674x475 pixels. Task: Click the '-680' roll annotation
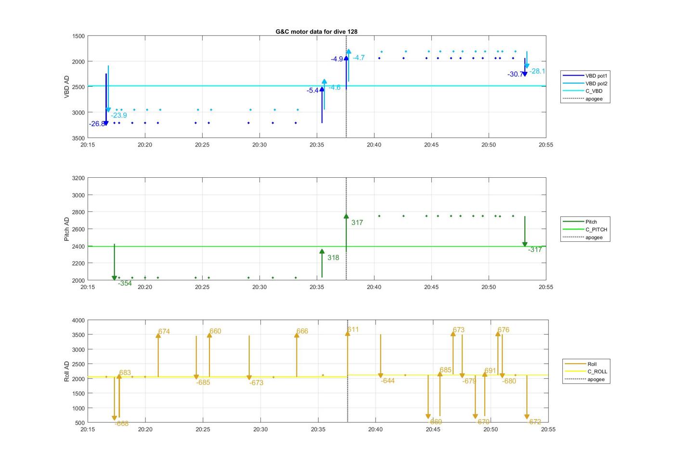509,381
